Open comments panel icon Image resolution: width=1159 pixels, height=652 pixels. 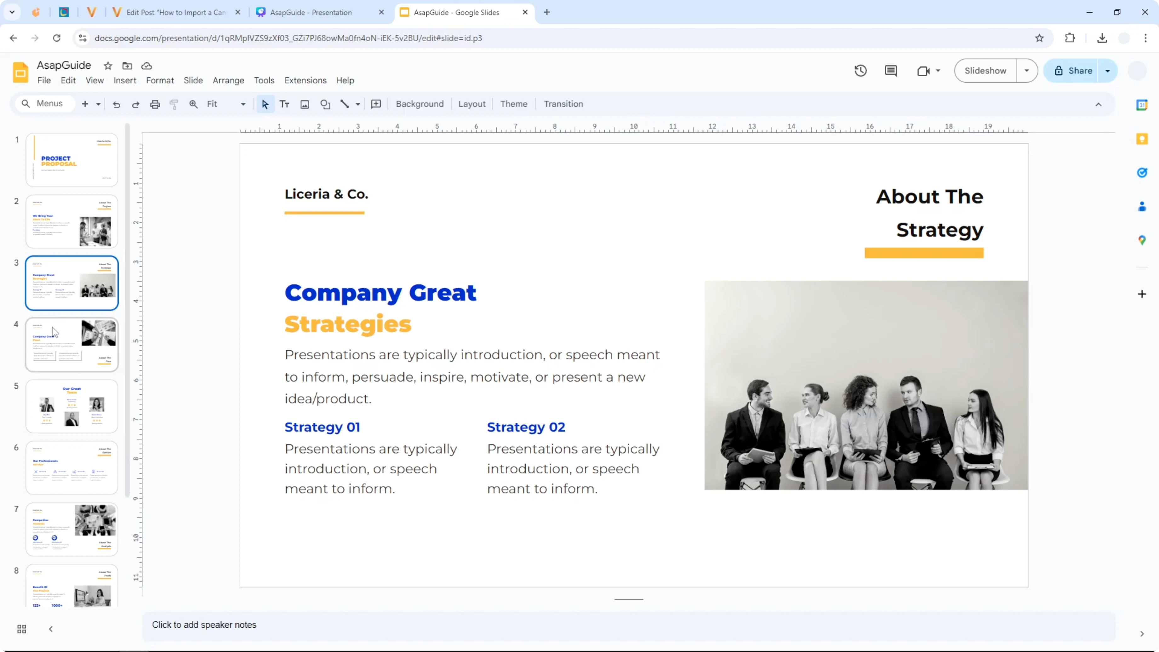890,71
